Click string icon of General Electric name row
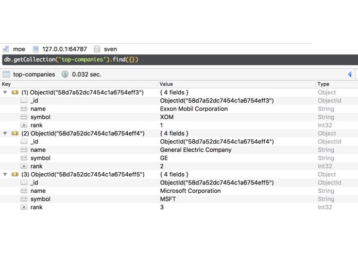Screen dimensions: 358x254 pos(24,150)
